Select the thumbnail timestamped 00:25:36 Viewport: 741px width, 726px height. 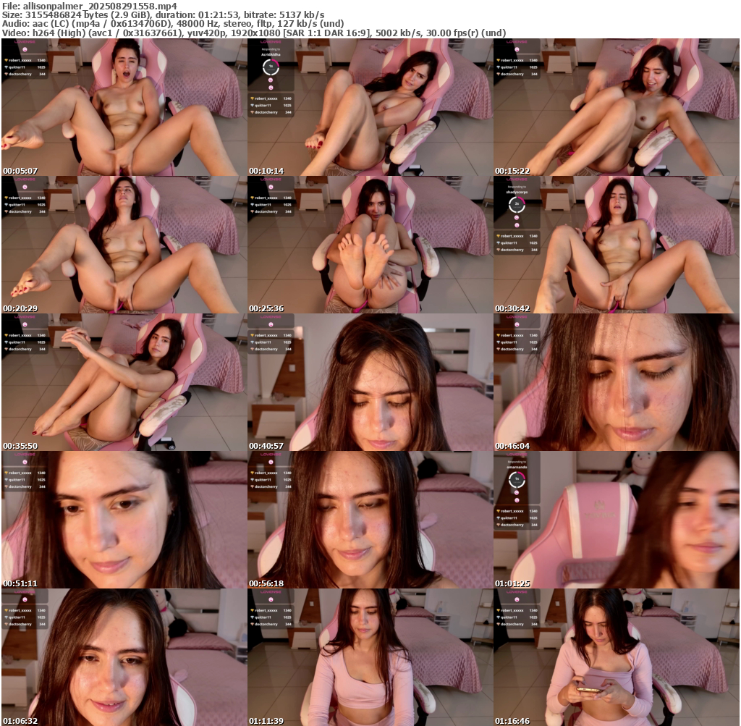370,245
